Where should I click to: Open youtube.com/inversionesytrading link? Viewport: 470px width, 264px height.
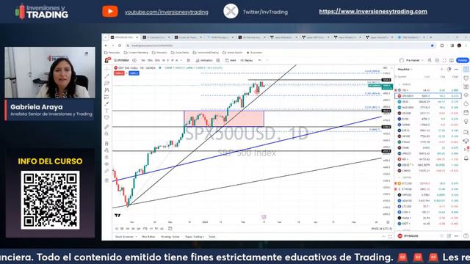(x=167, y=12)
